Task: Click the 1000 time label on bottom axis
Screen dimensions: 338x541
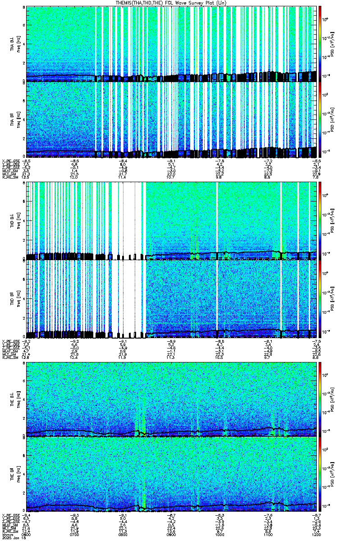Action: click(220, 535)
